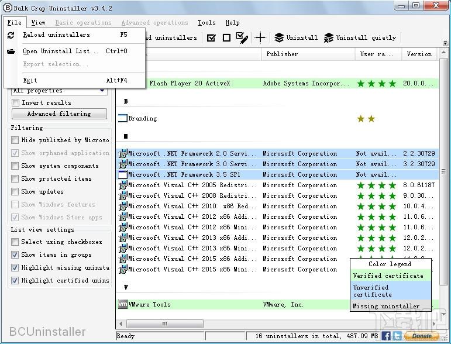The width and height of the screenshot is (451, 344).
Task: Click the Visual C++ 2013 x86 Mini installer icon
Action: pos(123,248)
